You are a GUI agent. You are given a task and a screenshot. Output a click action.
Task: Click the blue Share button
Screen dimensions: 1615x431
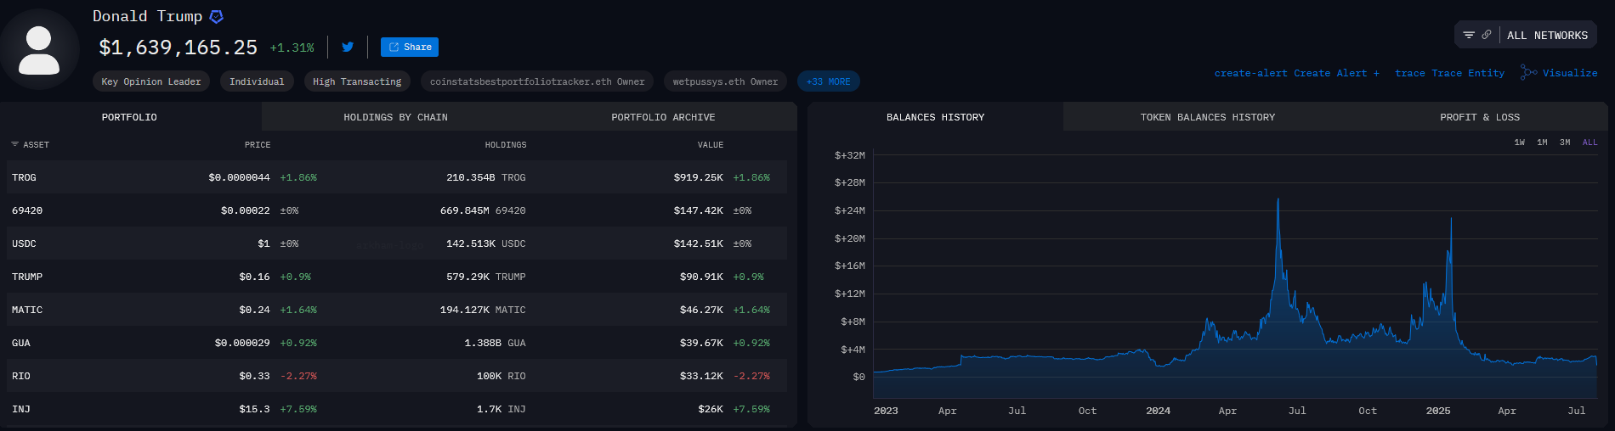(x=410, y=47)
